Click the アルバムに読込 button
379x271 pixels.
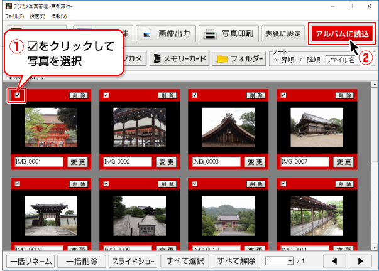342,34
